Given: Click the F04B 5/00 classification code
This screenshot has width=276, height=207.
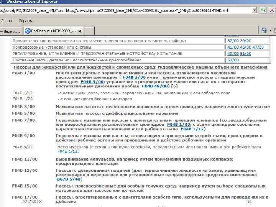Looking at the screenshot, I should pos(23,113).
